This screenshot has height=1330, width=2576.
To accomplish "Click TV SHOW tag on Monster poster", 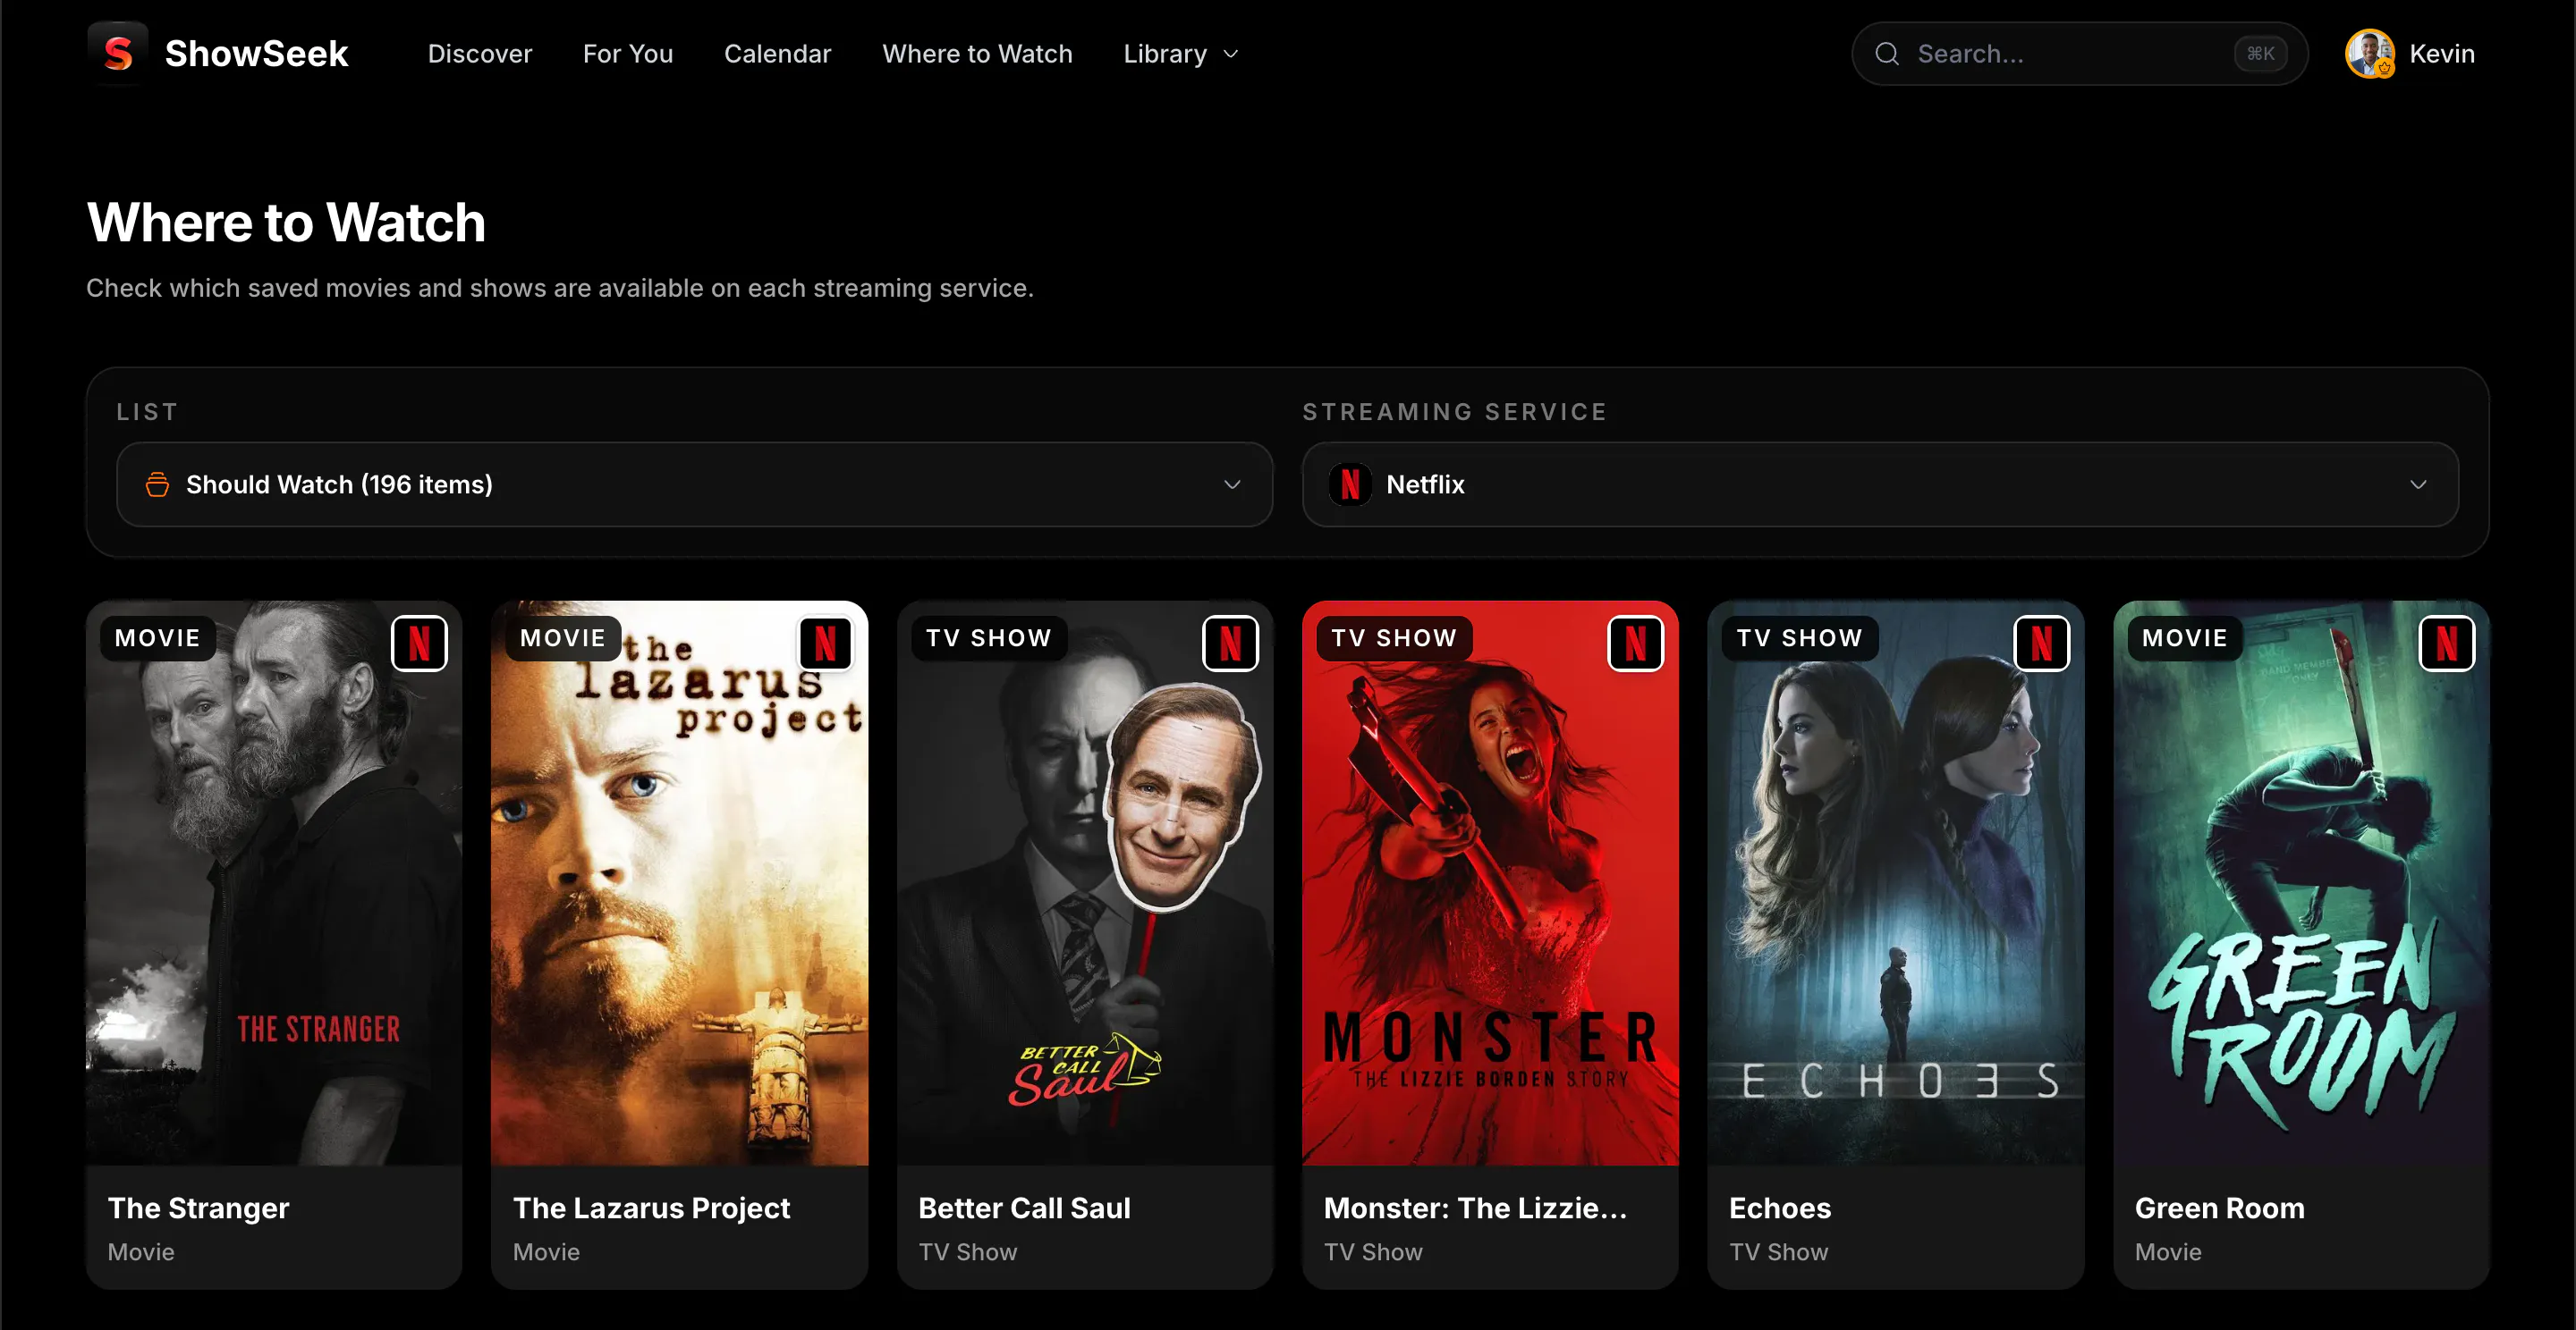I will [x=1394, y=638].
